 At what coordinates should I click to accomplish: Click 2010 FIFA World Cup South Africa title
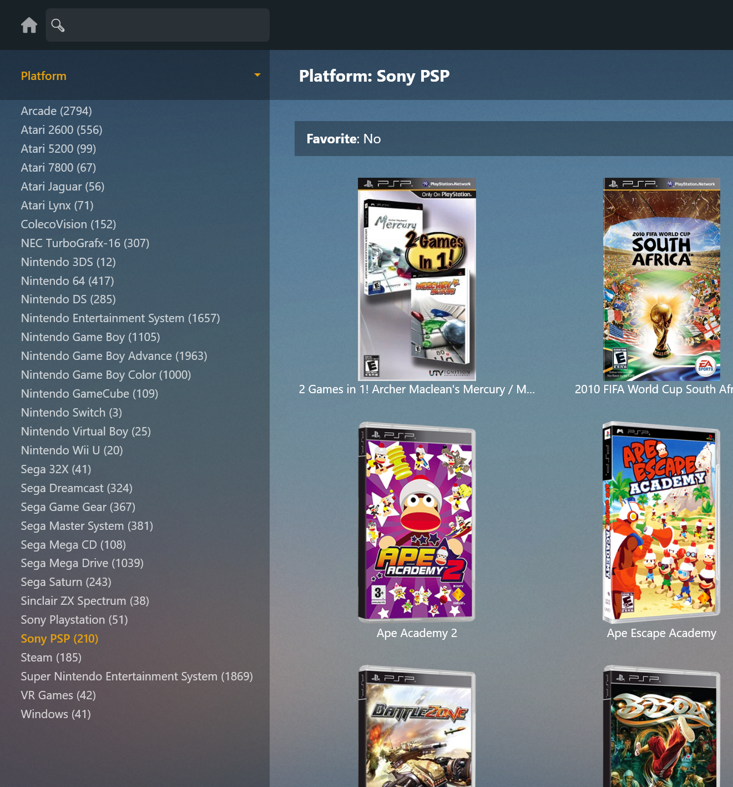(x=654, y=389)
